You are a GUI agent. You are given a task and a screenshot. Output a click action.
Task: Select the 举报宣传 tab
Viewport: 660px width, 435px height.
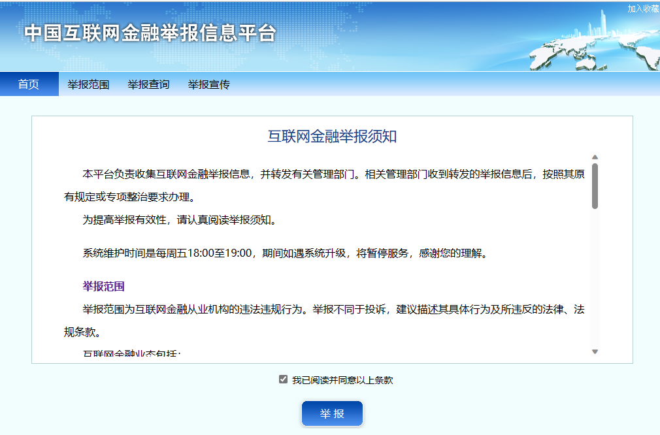point(209,84)
